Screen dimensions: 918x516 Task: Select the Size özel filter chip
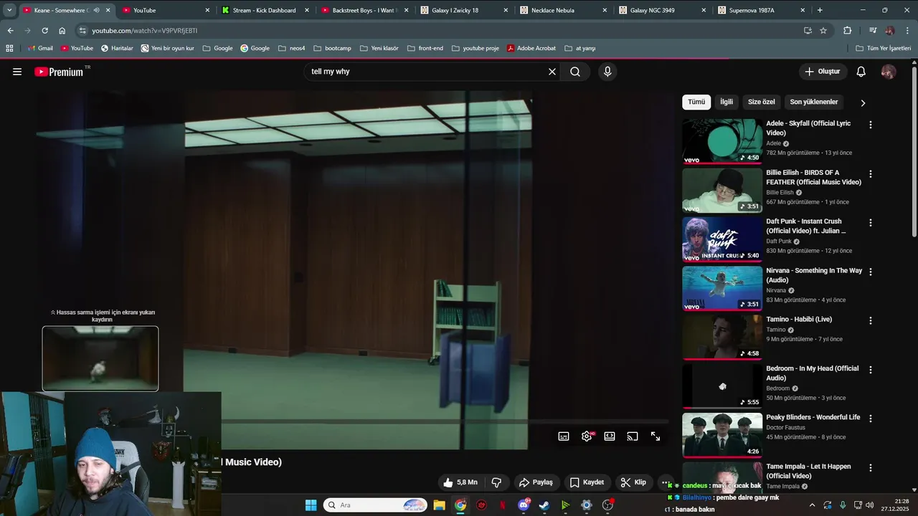pos(762,102)
